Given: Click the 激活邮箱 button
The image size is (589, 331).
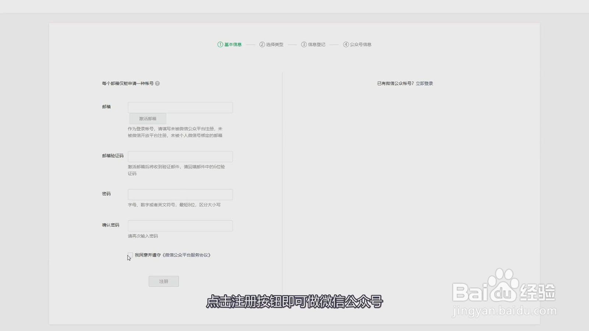Looking at the screenshot, I should tap(148, 118).
